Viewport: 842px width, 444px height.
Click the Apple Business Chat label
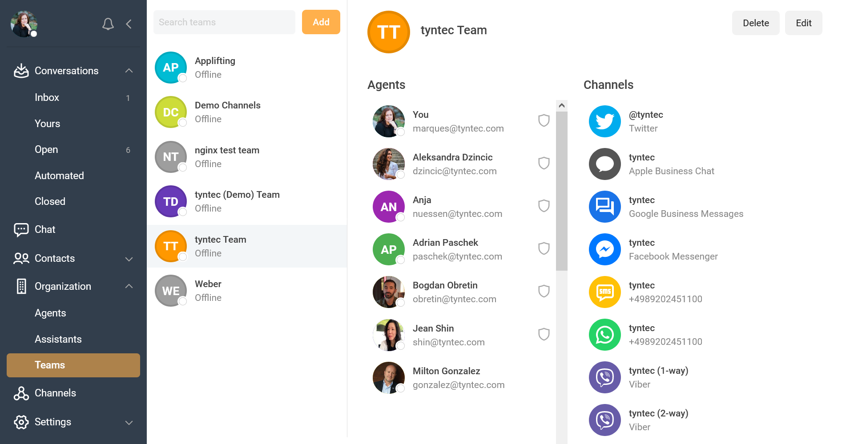pos(671,171)
